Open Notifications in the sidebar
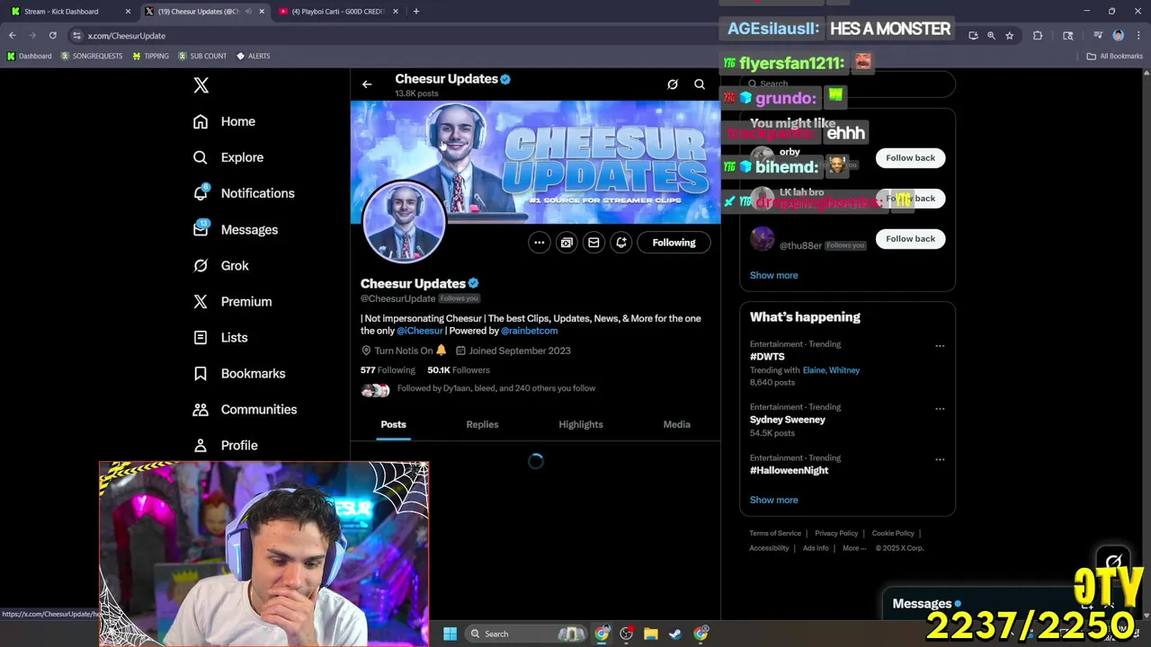This screenshot has width=1151, height=647. [x=244, y=193]
